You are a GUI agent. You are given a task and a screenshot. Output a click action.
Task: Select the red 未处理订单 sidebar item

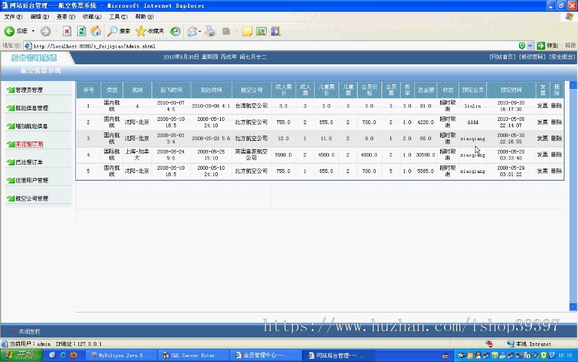tap(29, 144)
